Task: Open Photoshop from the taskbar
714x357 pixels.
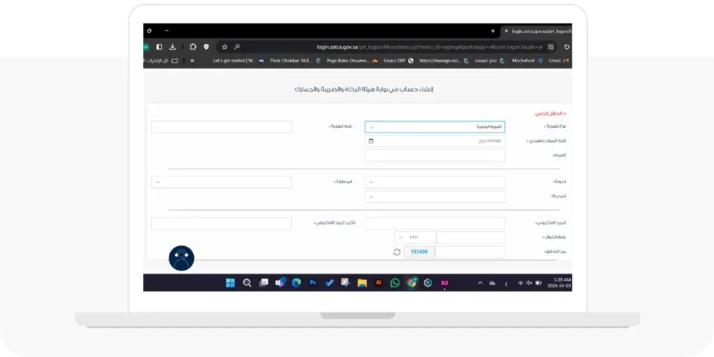Action: coord(313,282)
